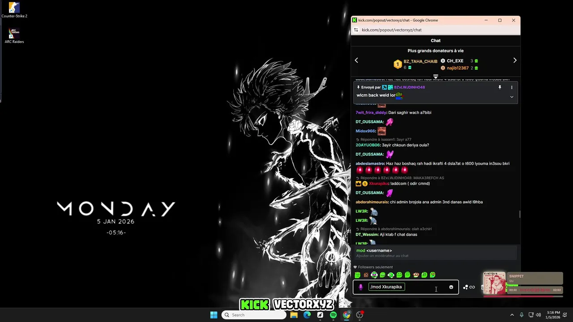Screen dimensions: 573x322
Task: Show hidden system tray icons
Action: [512, 315]
